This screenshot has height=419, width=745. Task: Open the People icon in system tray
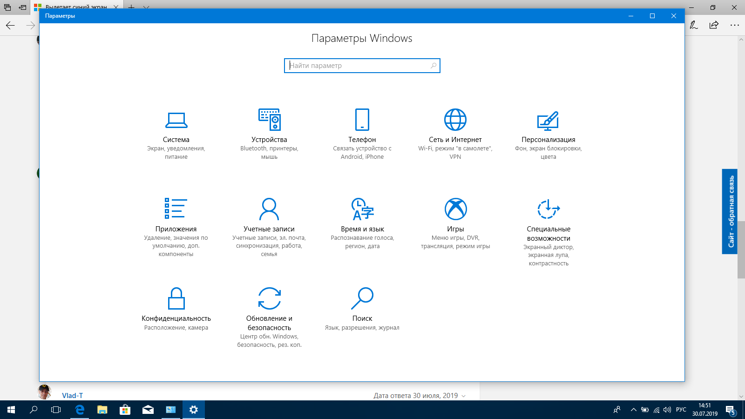[617, 410]
